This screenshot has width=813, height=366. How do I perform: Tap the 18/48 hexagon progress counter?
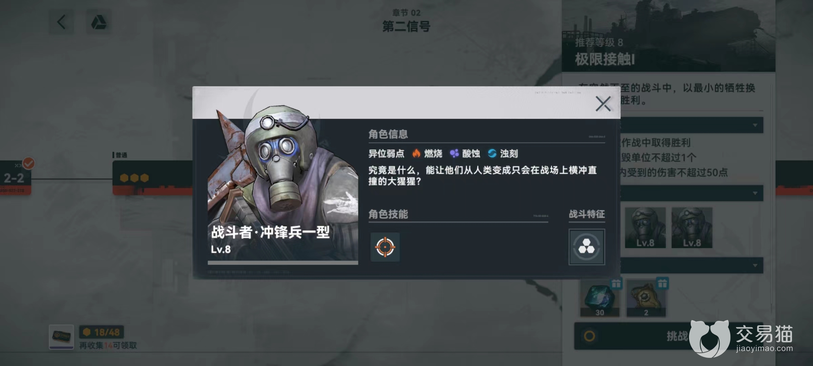(102, 332)
